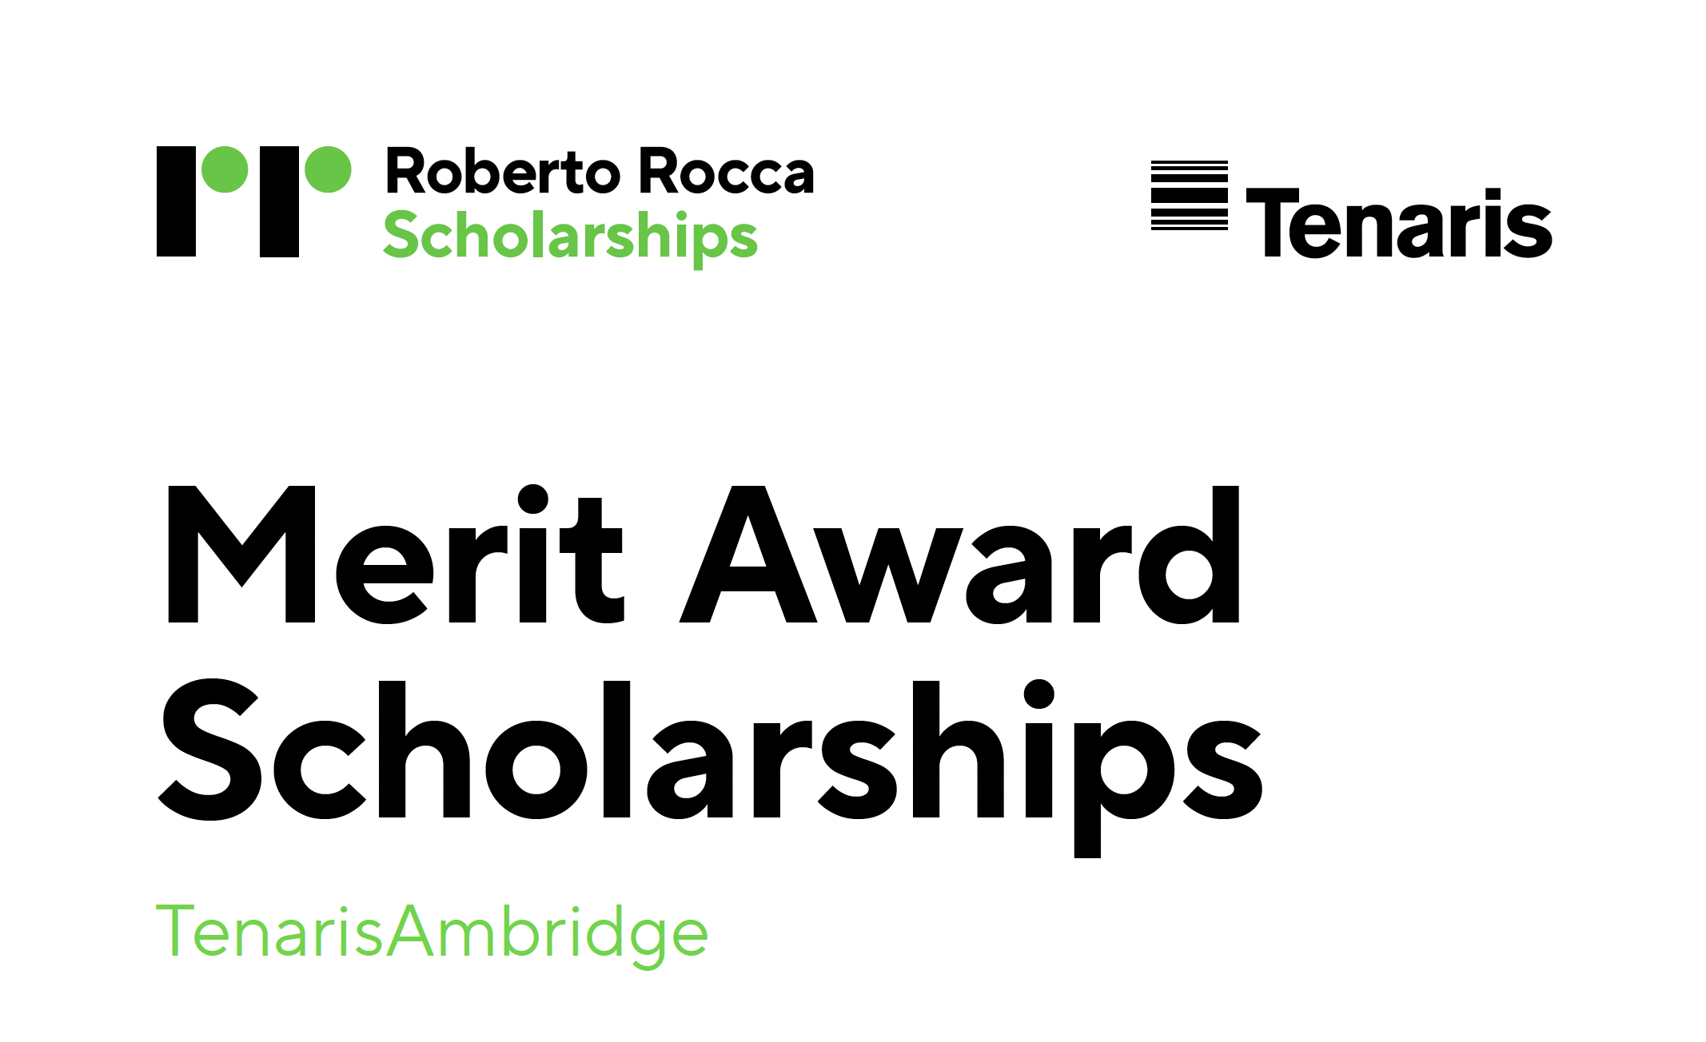Click the Tenaris part of green TenarisAmbridge text
The width and height of the screenshot is (1706, 1042).
pyautogui.click(x=269, y=931)
